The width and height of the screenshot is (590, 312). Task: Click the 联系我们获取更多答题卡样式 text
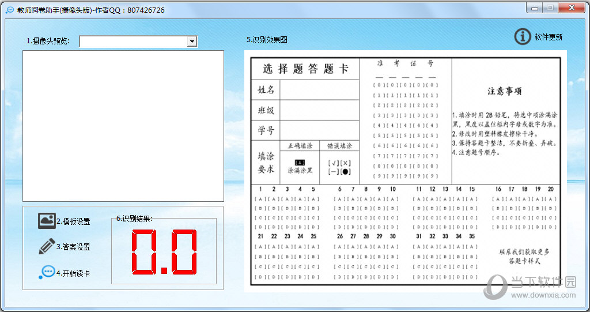pos(524,256)
